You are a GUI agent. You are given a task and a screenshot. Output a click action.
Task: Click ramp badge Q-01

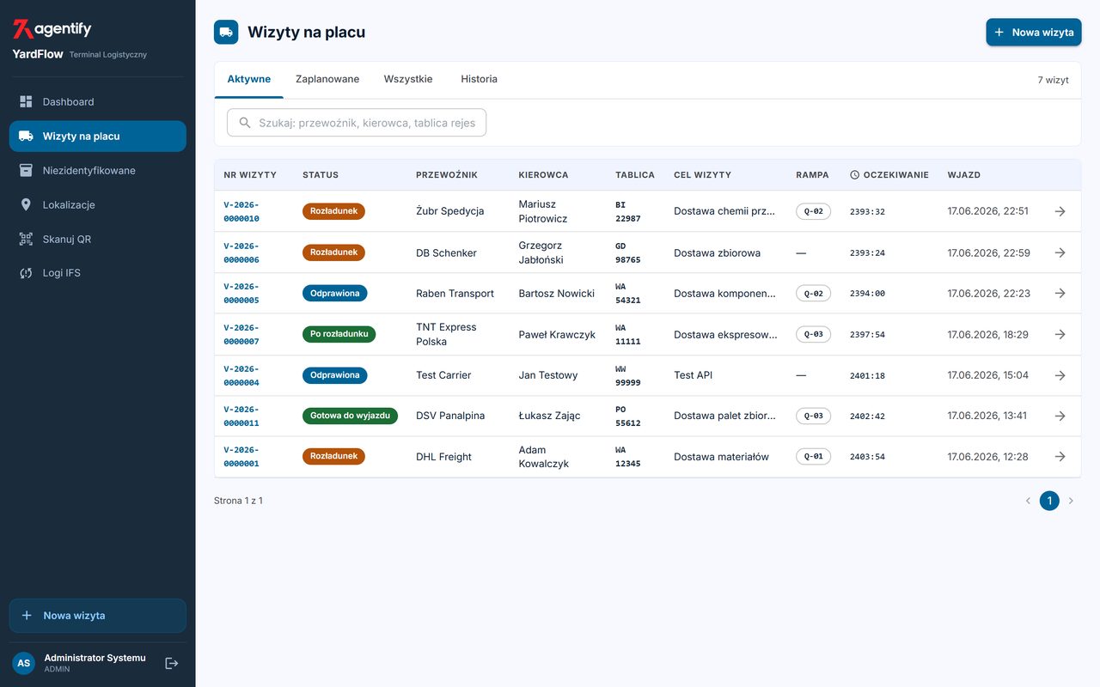click(813, 457)
